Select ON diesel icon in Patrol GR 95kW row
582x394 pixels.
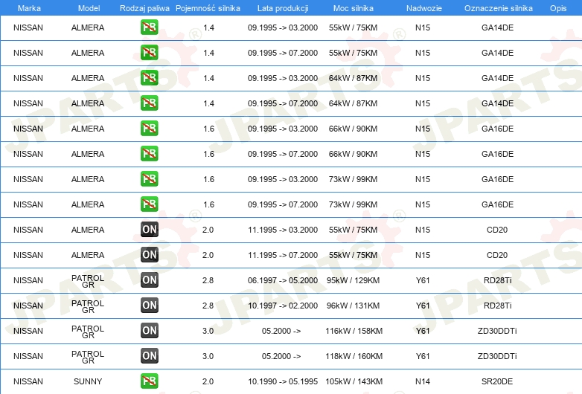(x=149, y=280)
